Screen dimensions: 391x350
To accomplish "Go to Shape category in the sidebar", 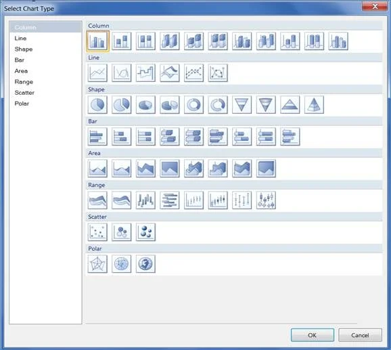I will pos(45,49).
